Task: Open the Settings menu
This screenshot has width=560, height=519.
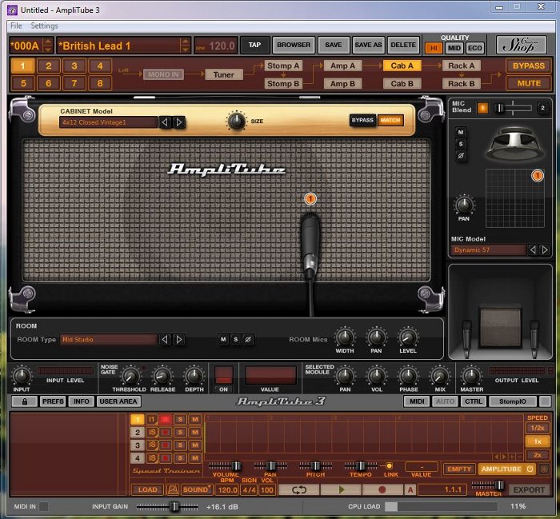Action: point(44,26)
